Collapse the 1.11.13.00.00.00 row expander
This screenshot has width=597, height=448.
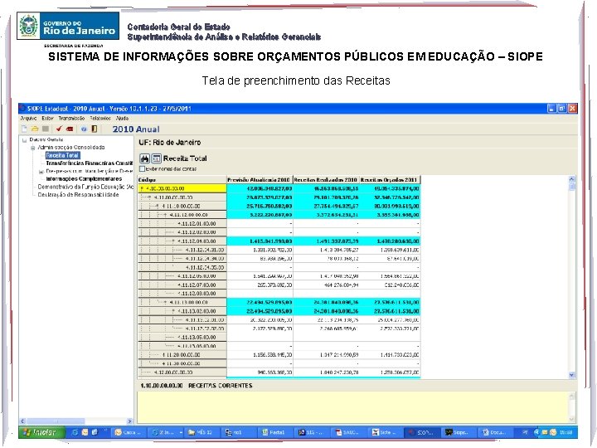(x=165, y=303)
